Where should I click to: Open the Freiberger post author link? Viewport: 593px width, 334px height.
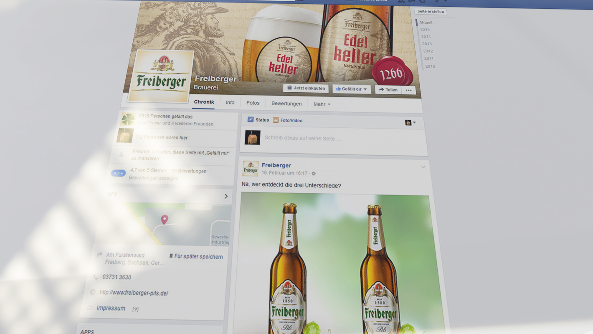[x=276, y=165]
